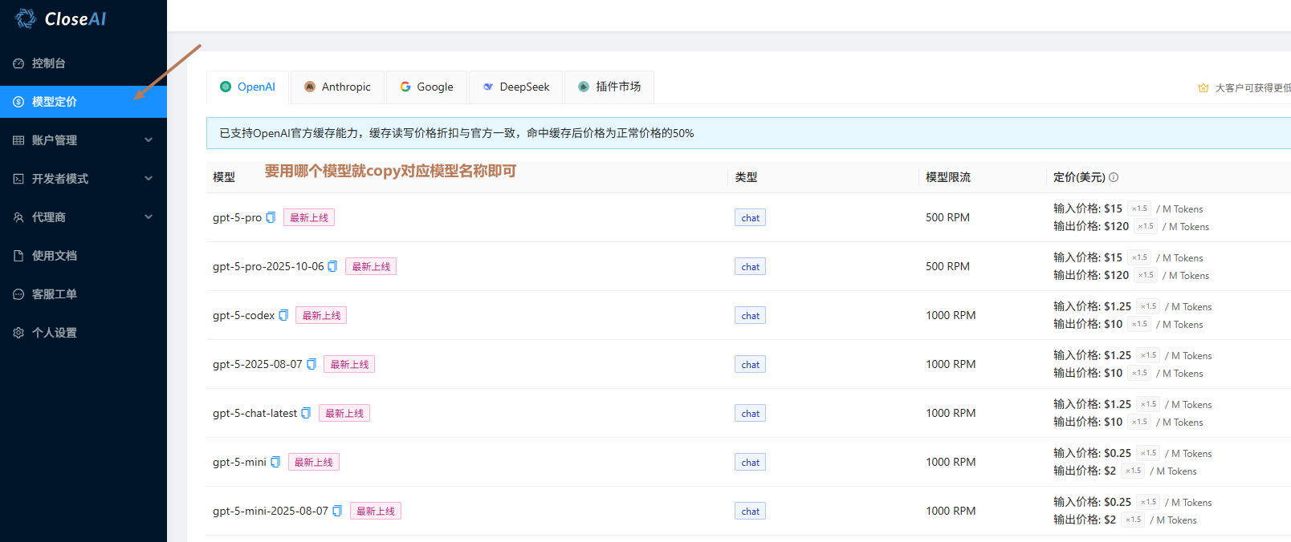Click the 个人设置 gear icon

coord(18,333)
